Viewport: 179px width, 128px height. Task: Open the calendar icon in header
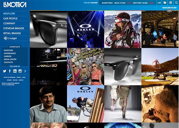(x=171, y=3)
